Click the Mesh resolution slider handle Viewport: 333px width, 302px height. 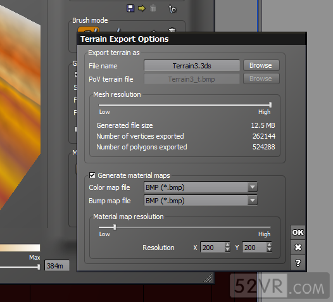(270, 104)
